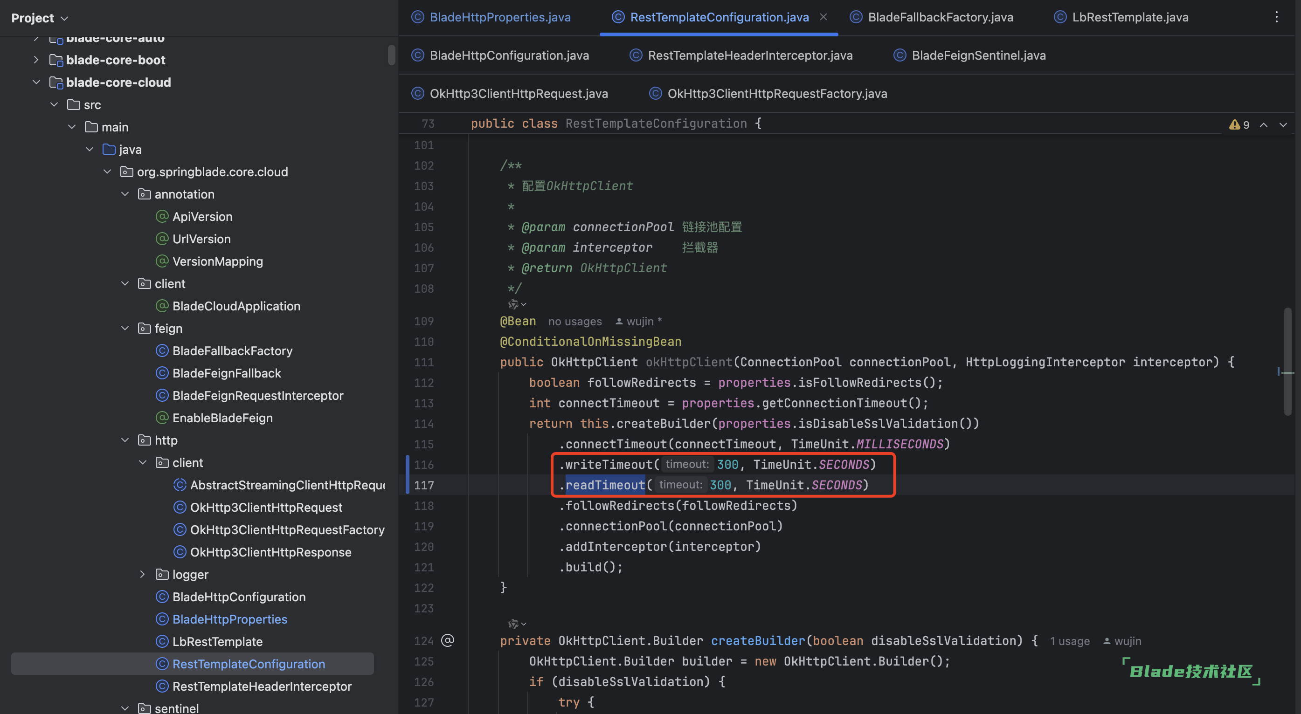Select OkHttp3ClientHttpRequestFactory in project tree

pyautogui.click(x=279, y=530)
